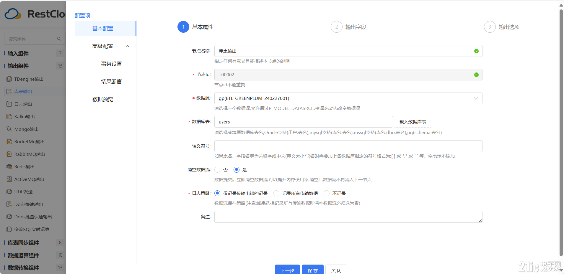Click the 保存 button
564x274 pixels.
tap(313, 270)
